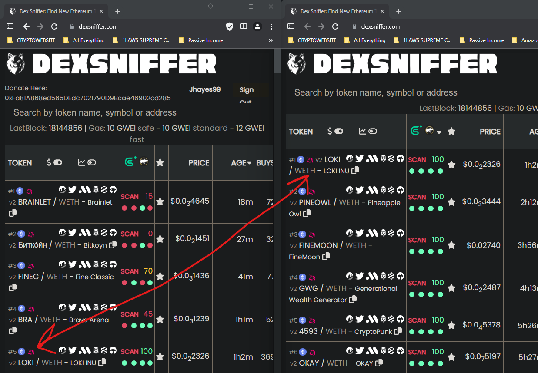Click the chart icon on the FINEMOON row
Viewport: 538px width, 373px height.
[x=350, y=234]
